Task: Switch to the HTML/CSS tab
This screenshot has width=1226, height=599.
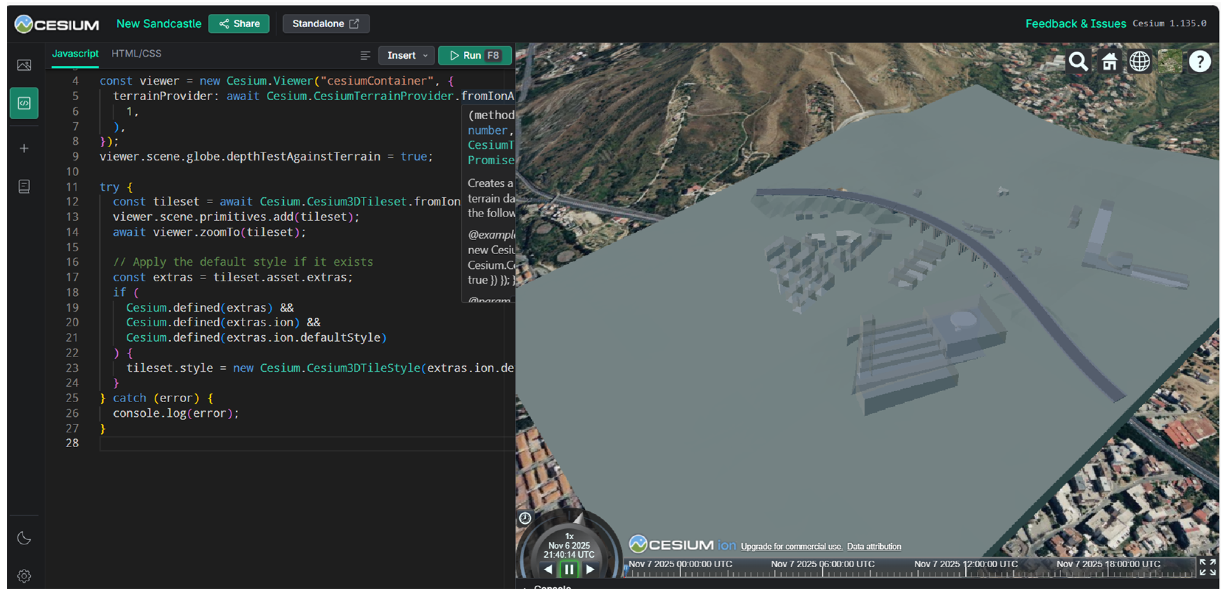Action: pos(136,54)
